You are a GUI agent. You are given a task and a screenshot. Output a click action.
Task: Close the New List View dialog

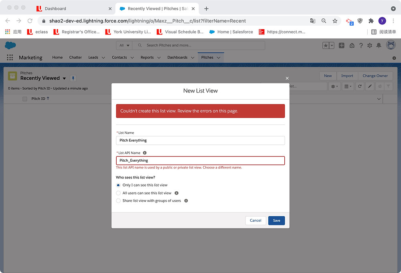click(287, 78)
